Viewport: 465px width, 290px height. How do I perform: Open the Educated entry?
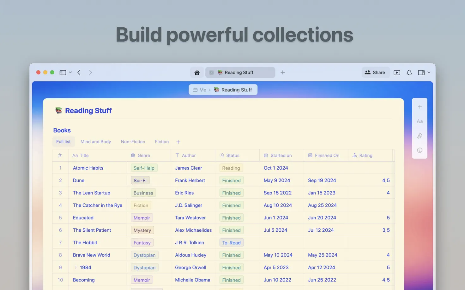point(83,218)
